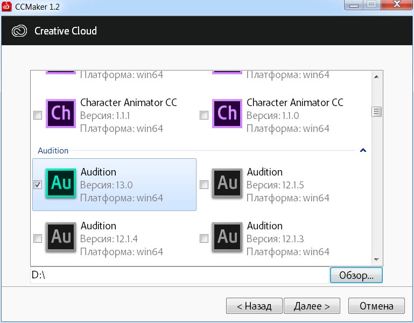Check Character Animator CC version 1.1.0
This screenshot has width=414, height=323.
coord(204,115)
